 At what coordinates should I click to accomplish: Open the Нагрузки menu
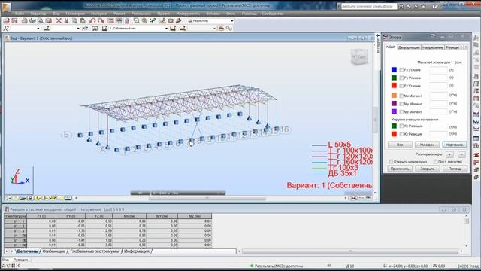(99, 14)
